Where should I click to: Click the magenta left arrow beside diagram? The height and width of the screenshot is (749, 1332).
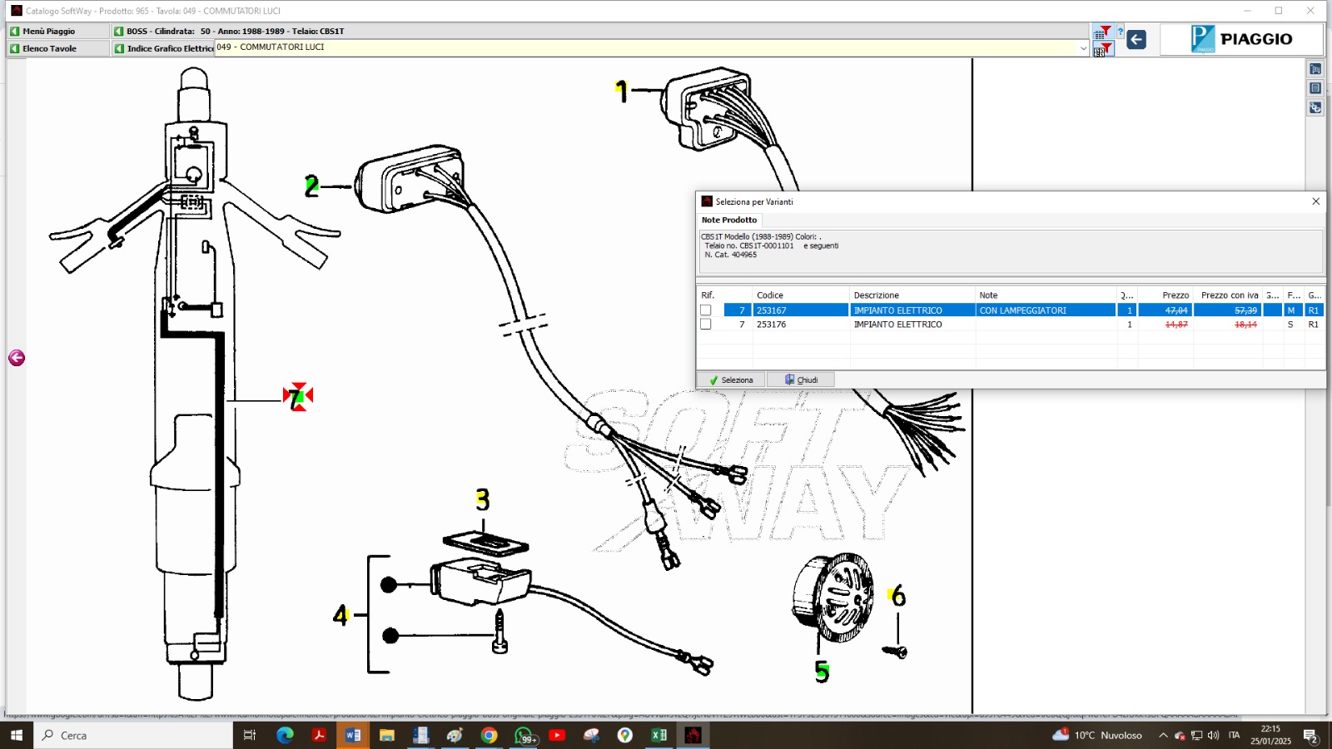pyautogui.click(x=17, y=358)
